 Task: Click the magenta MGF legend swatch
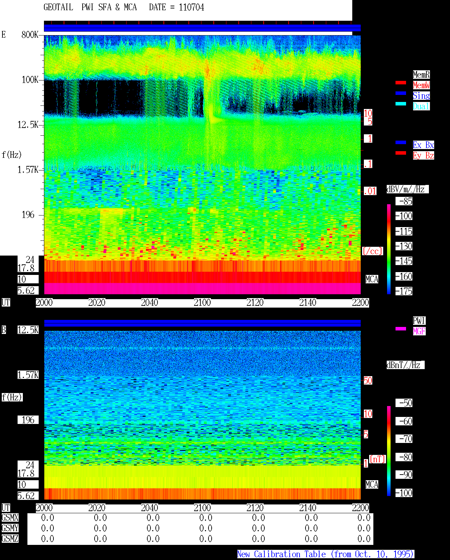401,329
